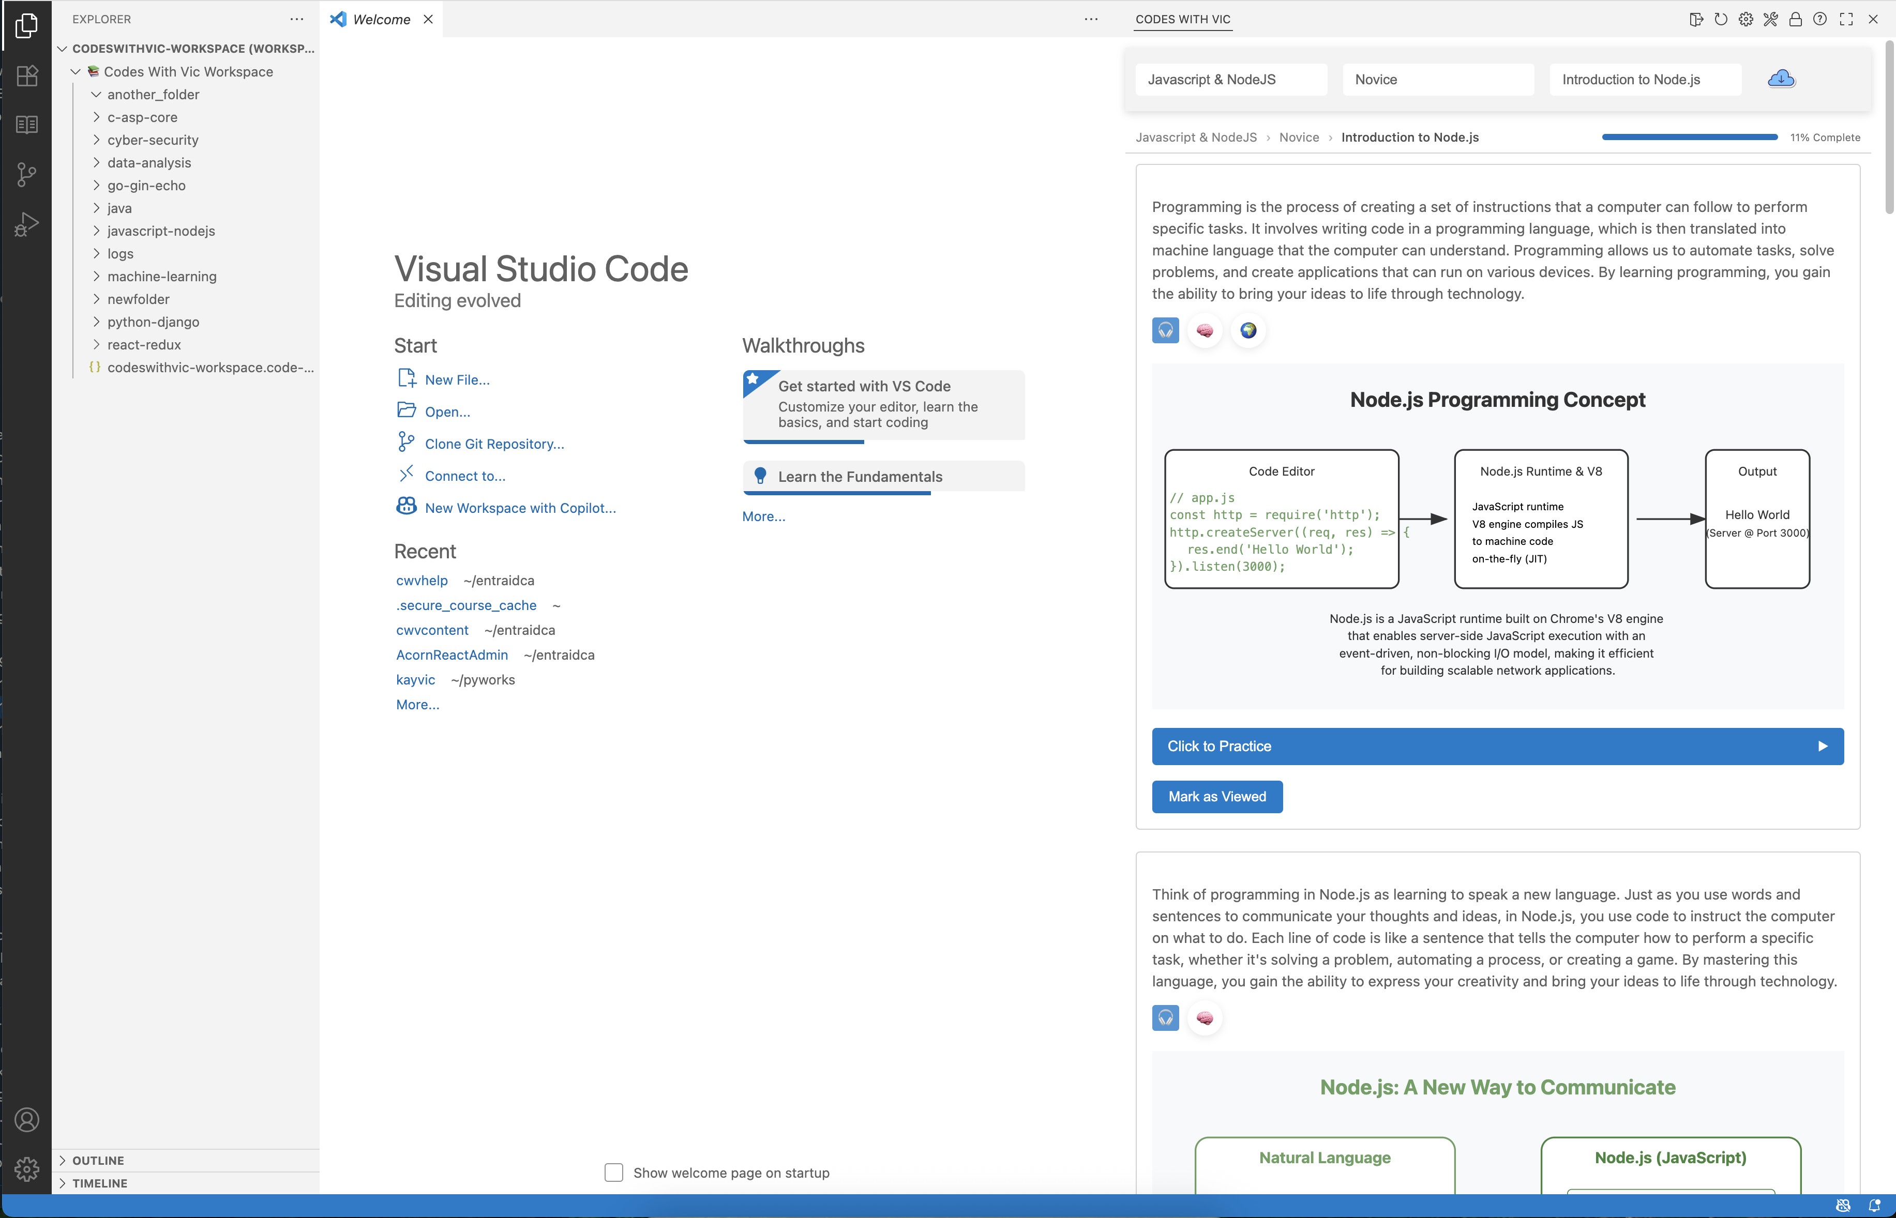This screenshot has width=1896, height=1218.
Task: Expand the OUTLINE section
Action: 98,1160
